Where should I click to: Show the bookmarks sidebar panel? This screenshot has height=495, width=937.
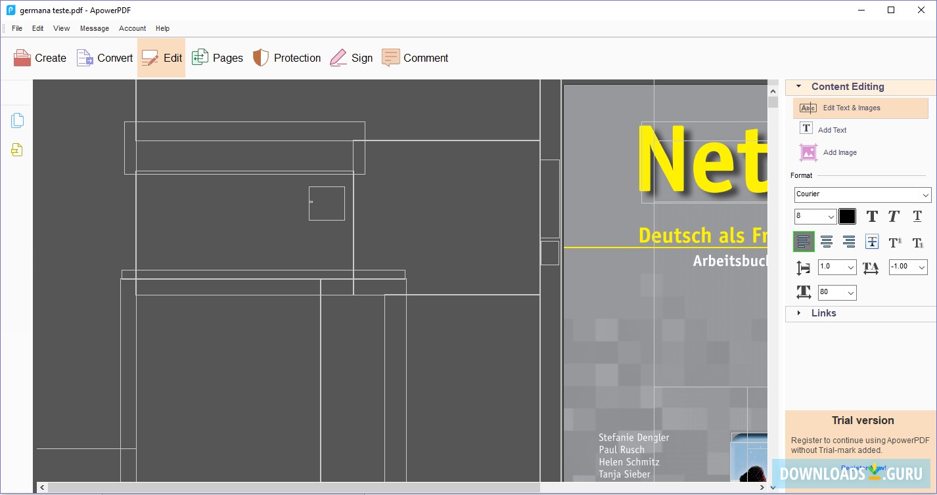coord(17,150)
